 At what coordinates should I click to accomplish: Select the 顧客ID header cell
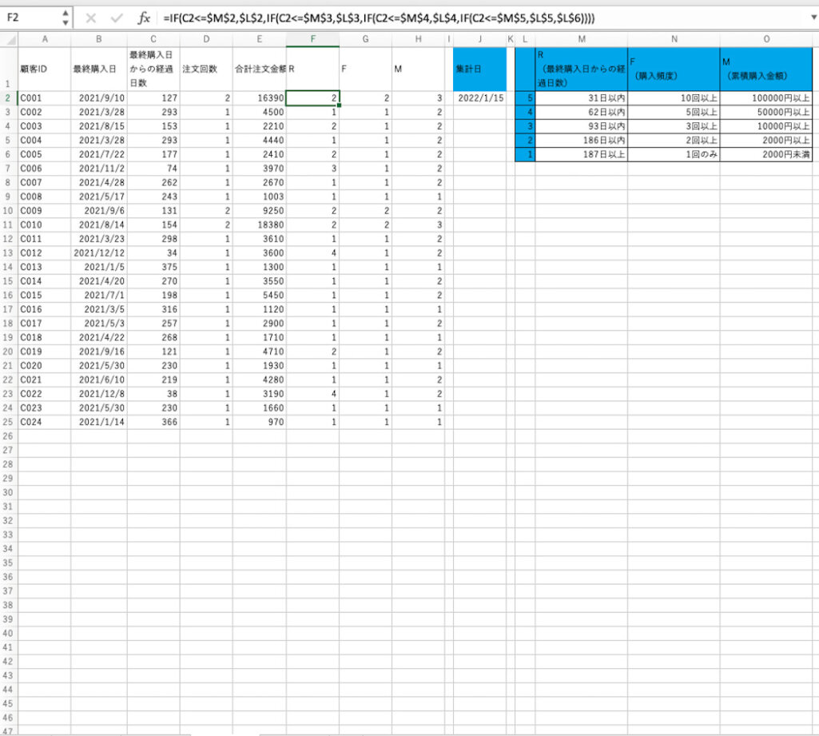(44, 69)
